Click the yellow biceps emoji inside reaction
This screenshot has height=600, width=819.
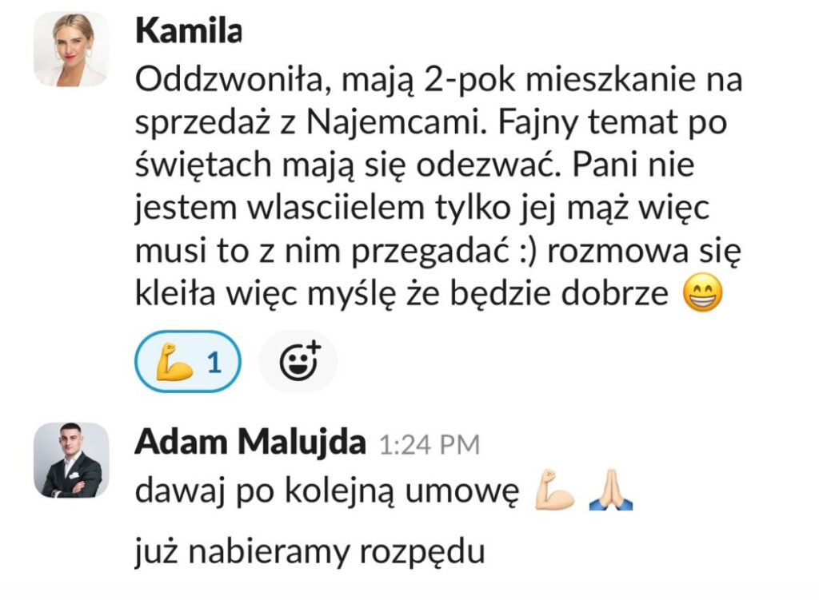[174, 361]
